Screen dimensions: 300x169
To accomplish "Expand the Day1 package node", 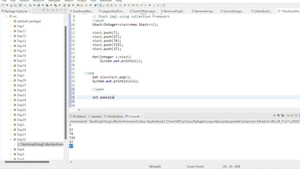I will (10, 26).
